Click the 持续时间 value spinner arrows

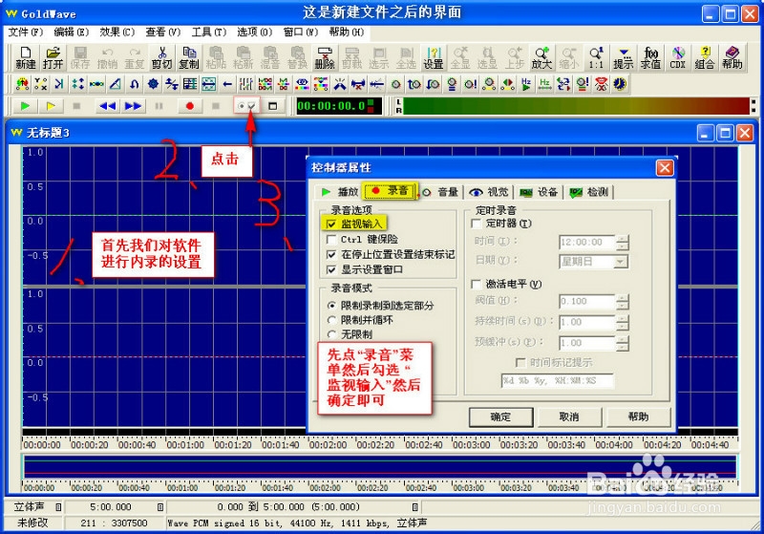click(x=623, y=323)
